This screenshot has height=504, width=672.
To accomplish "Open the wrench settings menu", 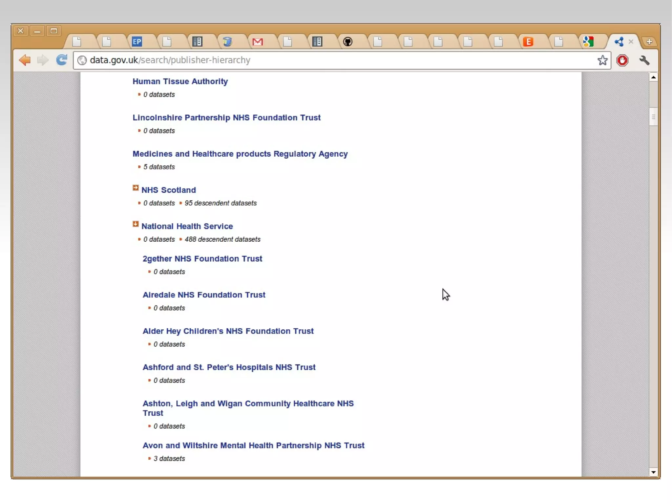I will pos(644,60).
